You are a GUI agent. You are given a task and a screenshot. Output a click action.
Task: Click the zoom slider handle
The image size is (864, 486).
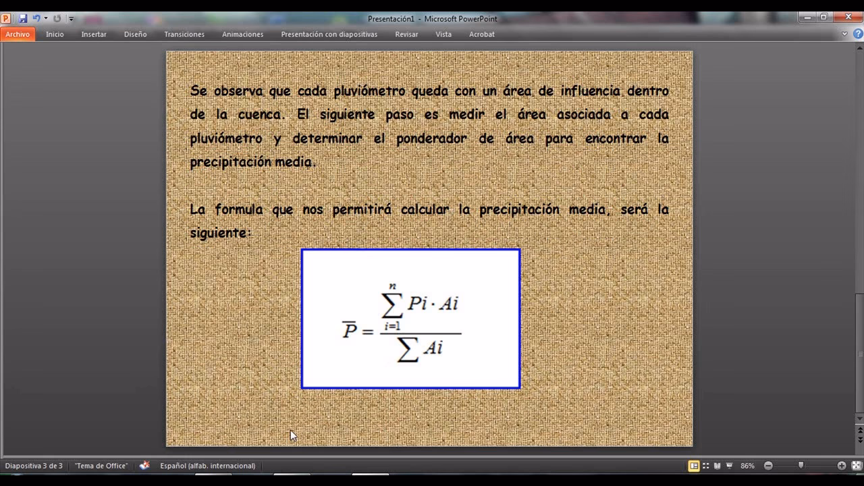click(x=801, y=465)
